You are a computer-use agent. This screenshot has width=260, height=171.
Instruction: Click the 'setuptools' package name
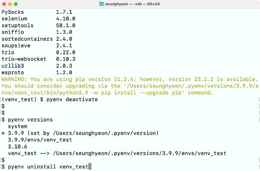coord(17,26)
